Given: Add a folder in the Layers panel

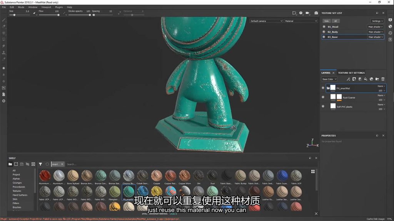Looking at the screenshot, I should click(x=377, y=79).
